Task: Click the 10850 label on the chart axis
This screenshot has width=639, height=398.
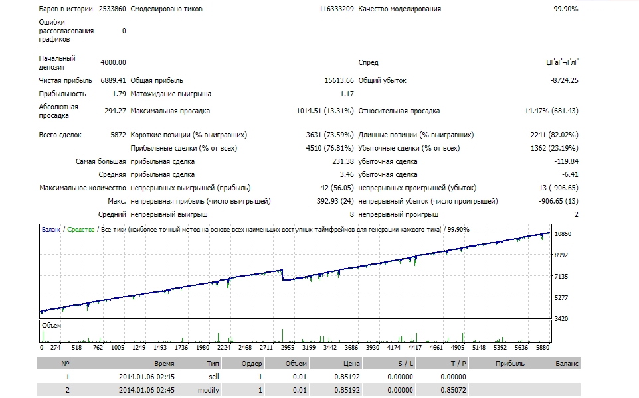Action: point(563,234)
